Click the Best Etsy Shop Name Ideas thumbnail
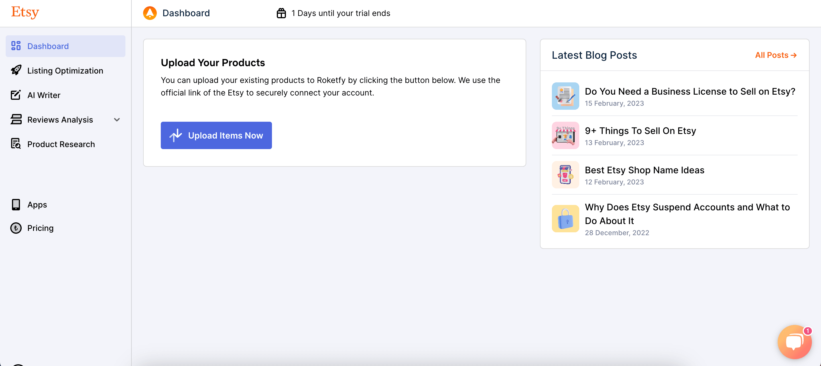The image size is (821, 366). [x=565, y=175]
